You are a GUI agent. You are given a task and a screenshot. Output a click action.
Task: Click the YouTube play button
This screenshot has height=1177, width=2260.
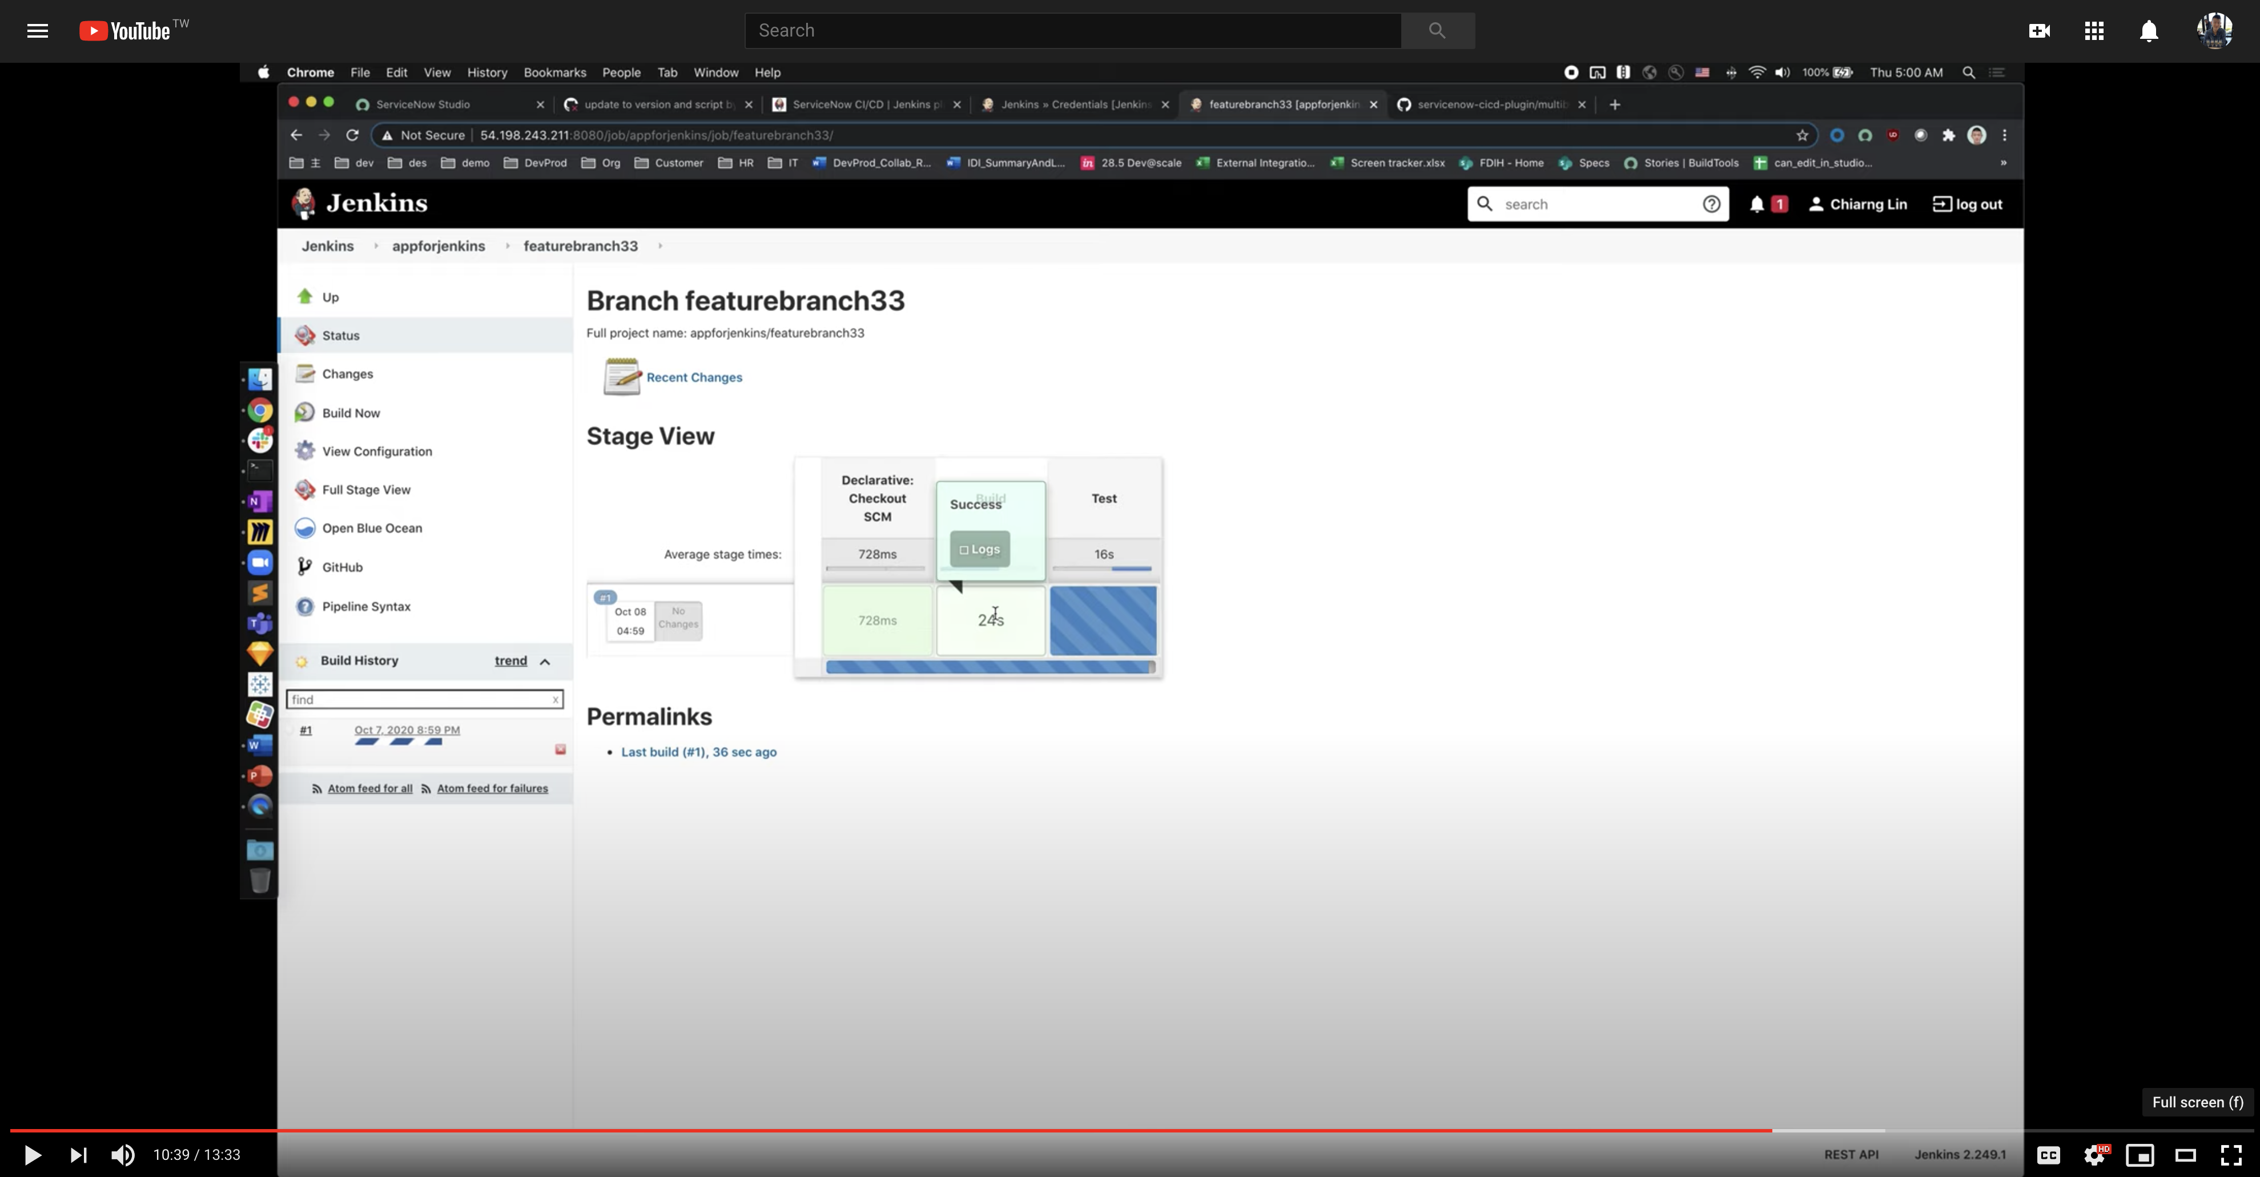[33, 1155]
